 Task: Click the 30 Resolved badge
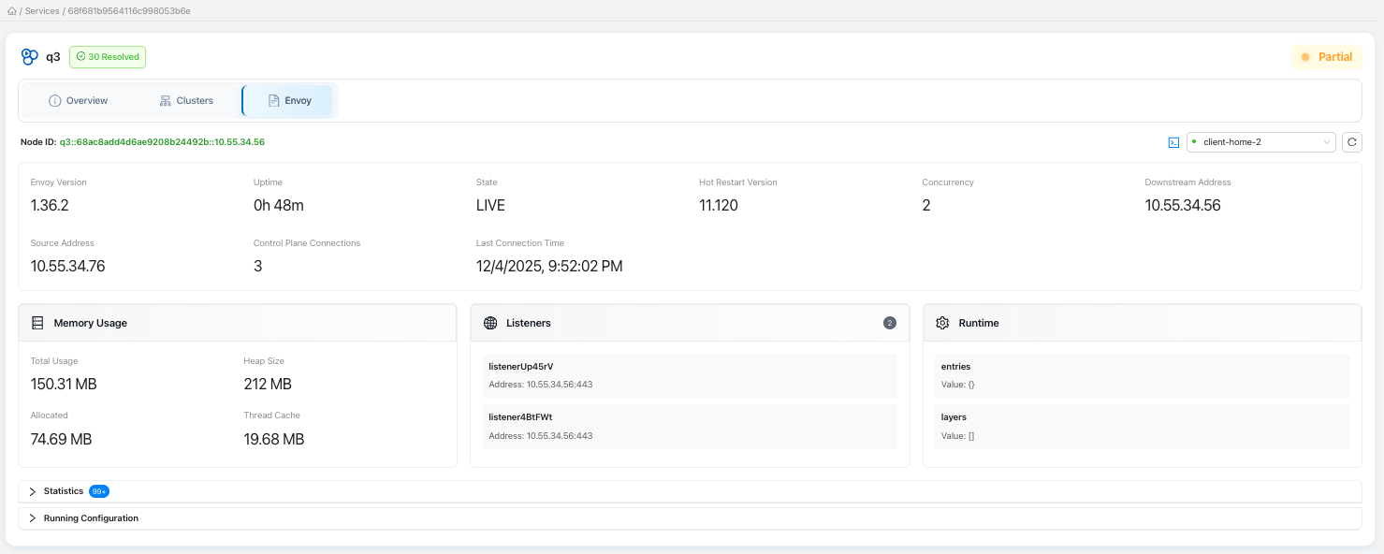108,57
